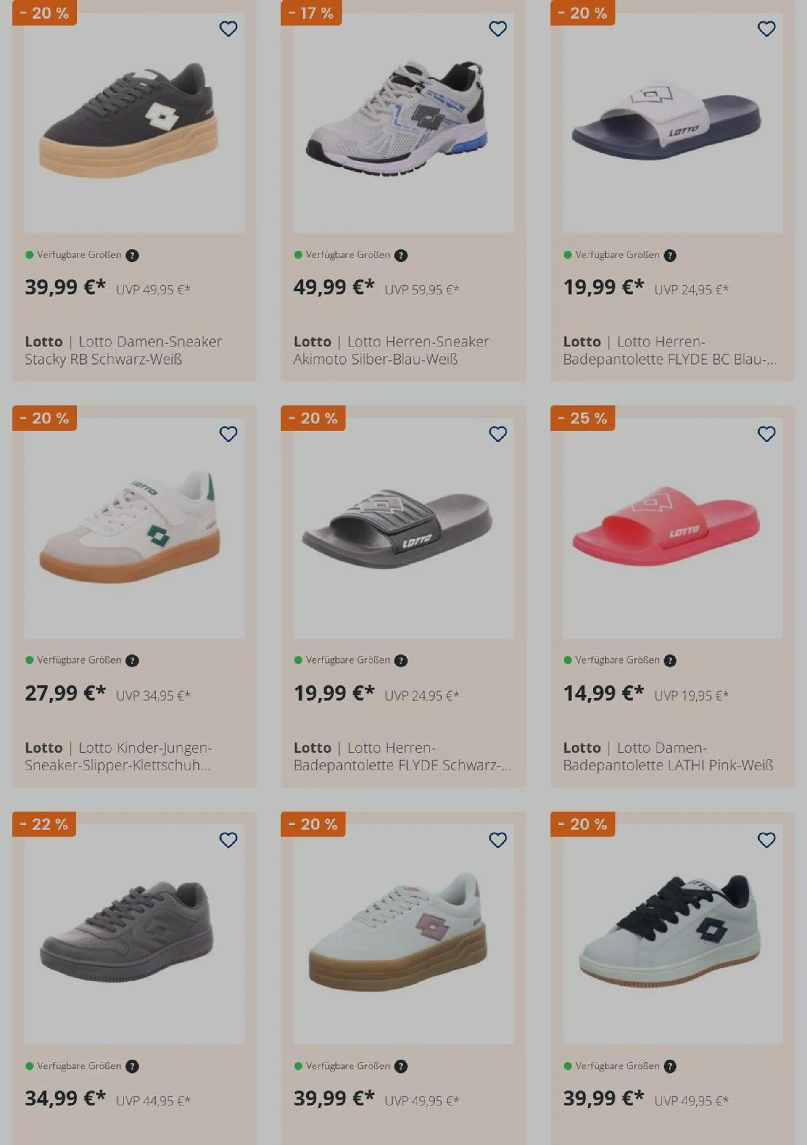Open Lotto Damen-Sneaker Stacky RB Schwarz-Weiß link
The image size is (807, 1145).
124,351
